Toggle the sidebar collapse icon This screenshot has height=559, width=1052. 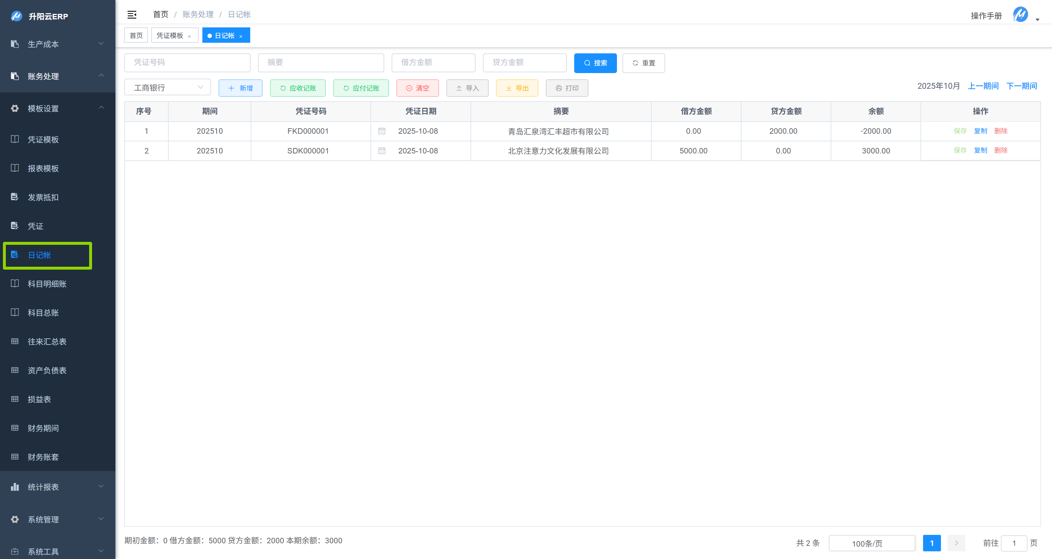coord(132,14)
